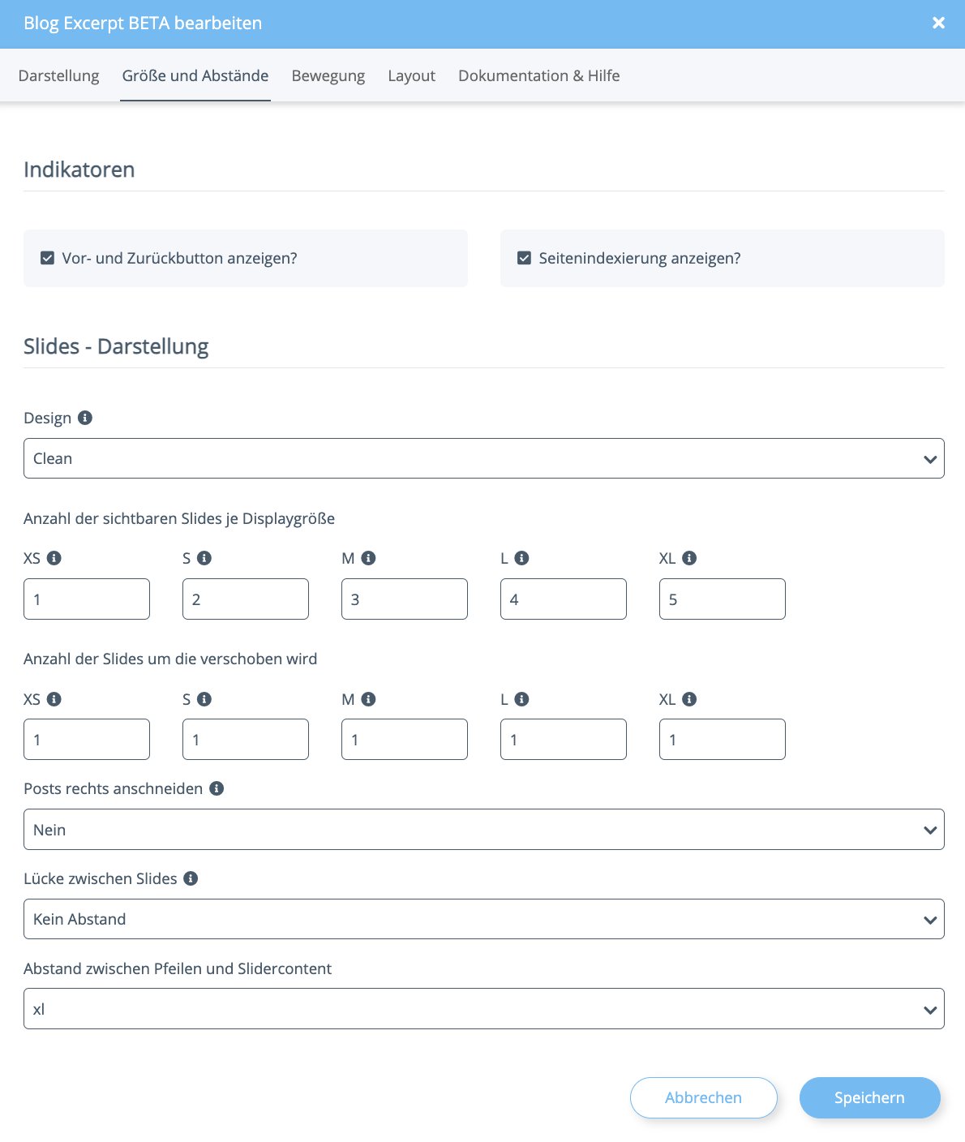965x1142 pixels.
Task: Click the Speichern button
Action: point(870,1097)
